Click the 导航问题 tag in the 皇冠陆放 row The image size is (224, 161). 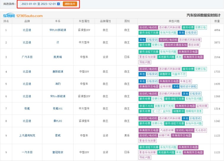[145, 157]
